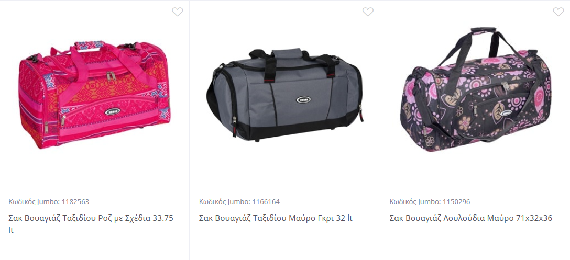Open the black floral duffel bag image
570x260 pixels.
tap(475, 89)
